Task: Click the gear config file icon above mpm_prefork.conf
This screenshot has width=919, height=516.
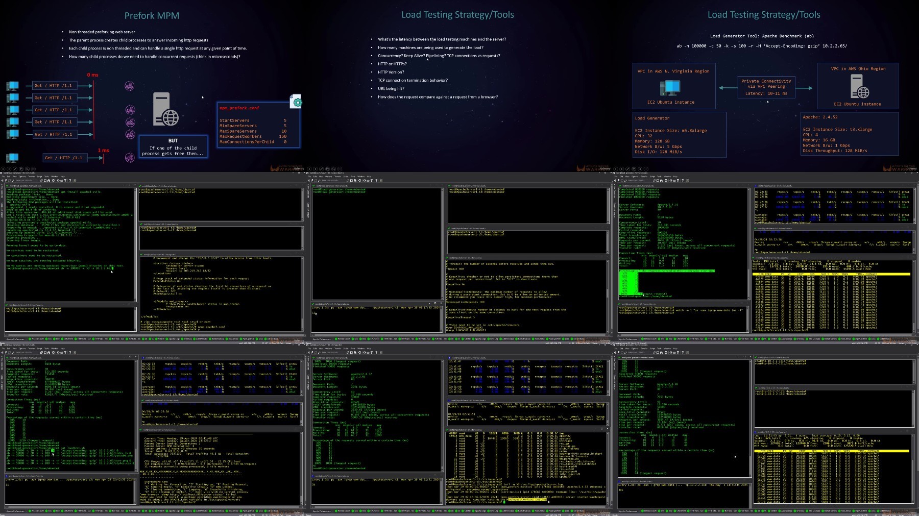Action: click(296, 101)
